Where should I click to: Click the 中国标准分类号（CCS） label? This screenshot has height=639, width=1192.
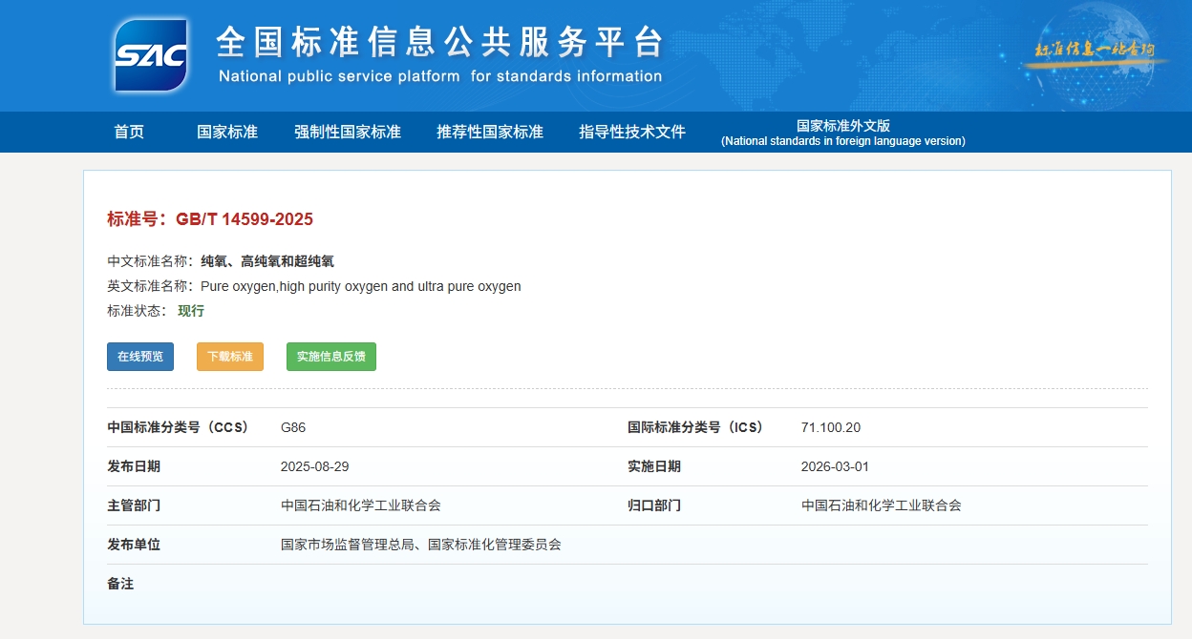[179, 427]
